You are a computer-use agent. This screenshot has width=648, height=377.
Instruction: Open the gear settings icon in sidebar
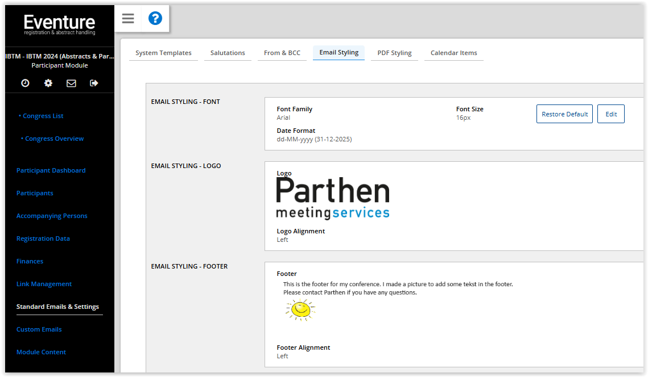tap(48, 83)
